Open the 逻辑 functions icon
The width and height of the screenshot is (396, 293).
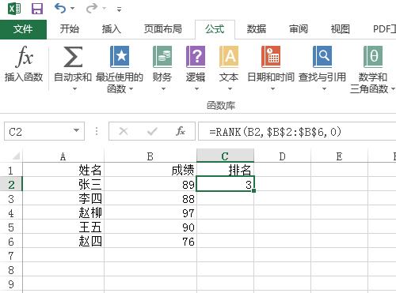[196, 57]
